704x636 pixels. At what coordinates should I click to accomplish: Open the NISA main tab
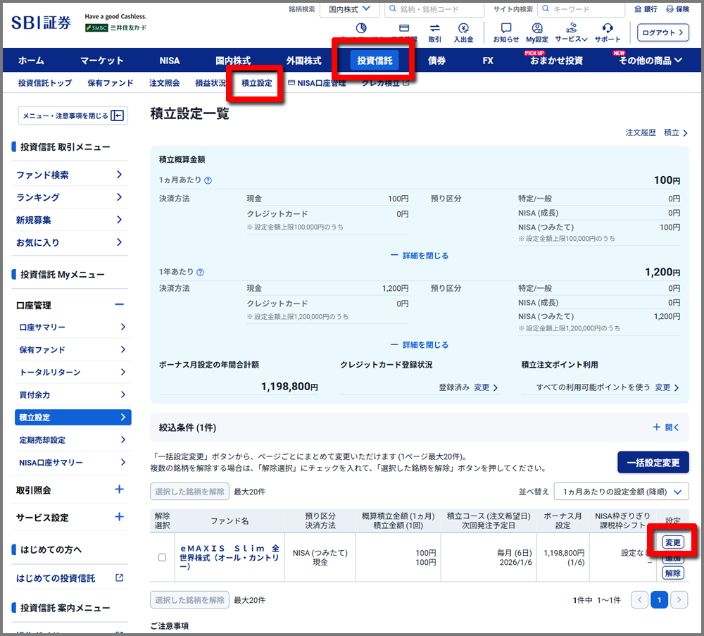click(x=169, y=61)
